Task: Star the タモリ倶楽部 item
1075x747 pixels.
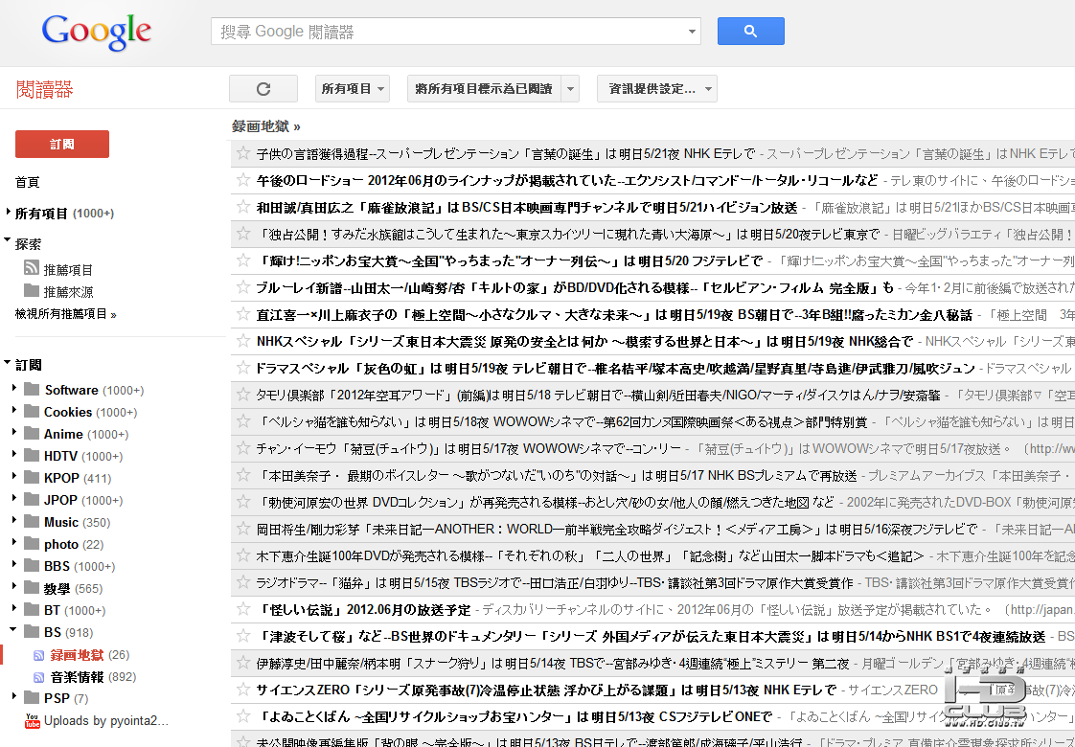Action: point(242,394)
